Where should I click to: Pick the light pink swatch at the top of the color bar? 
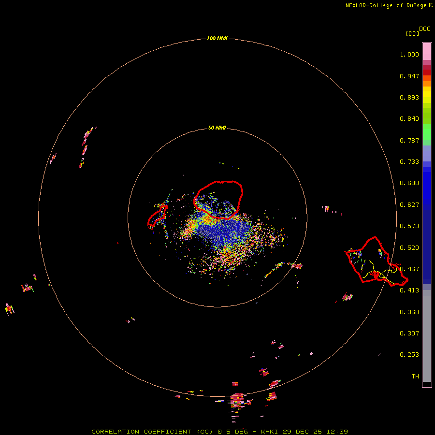click(x=427, y=51)
